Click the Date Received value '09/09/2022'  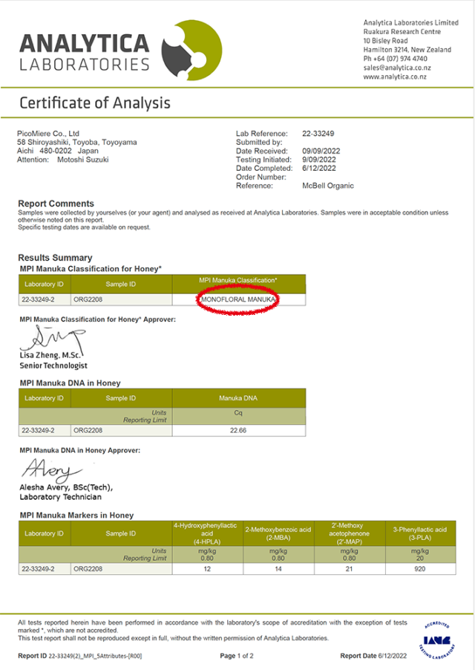[x=321, y=151]
